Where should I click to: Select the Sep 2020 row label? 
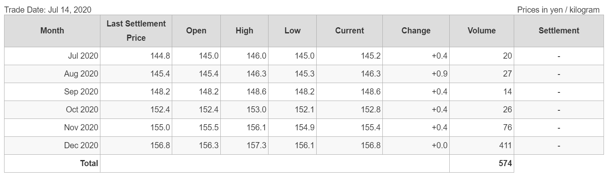coord(81,92)
